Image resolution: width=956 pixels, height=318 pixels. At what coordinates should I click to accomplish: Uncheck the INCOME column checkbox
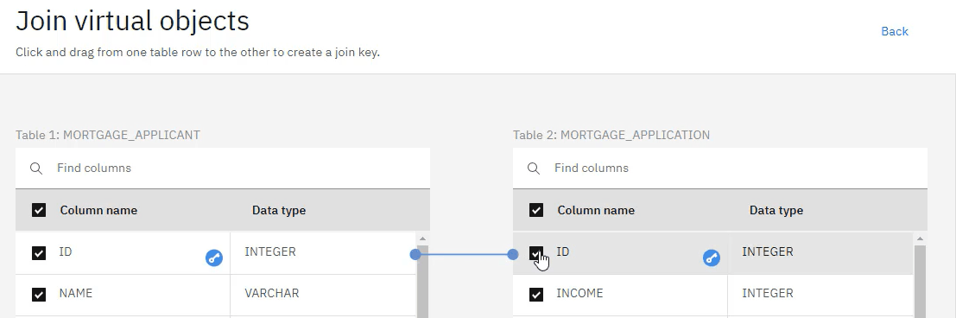(x=536, y=294)
